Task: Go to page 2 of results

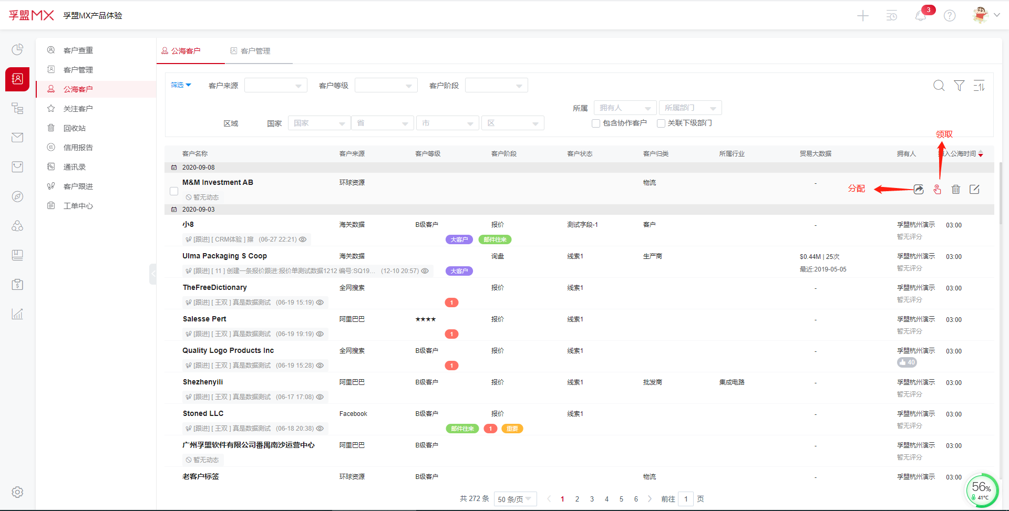Action: 577,499
